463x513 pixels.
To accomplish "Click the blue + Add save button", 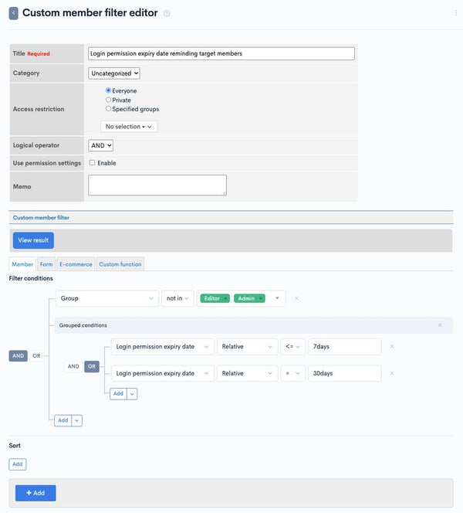I will point(35,493).
